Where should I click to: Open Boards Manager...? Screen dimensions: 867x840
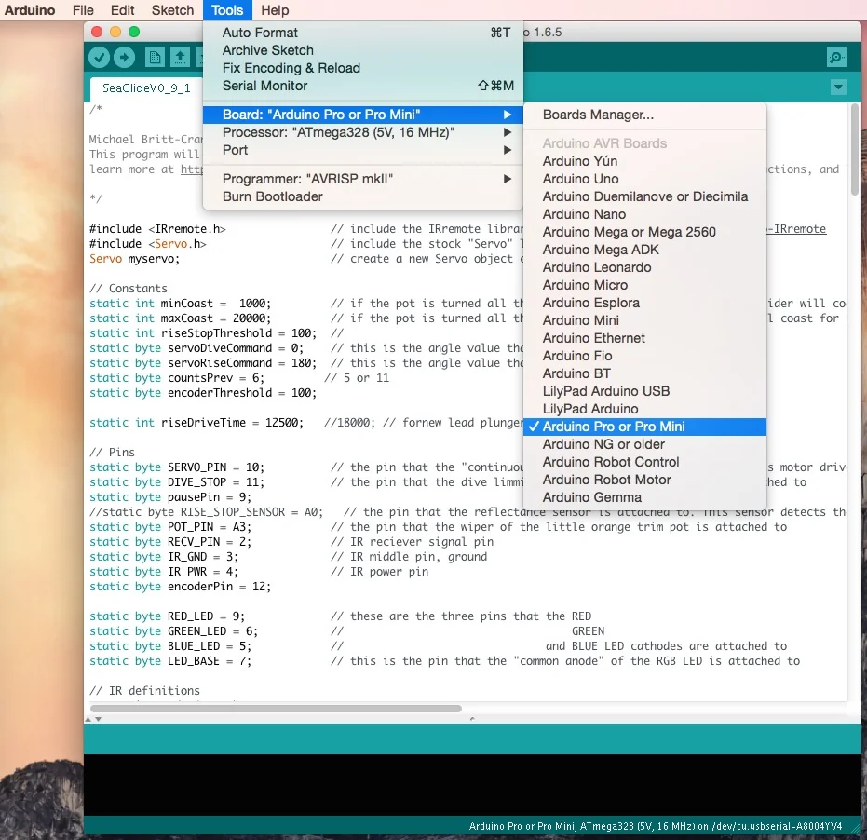coord(644,115)
